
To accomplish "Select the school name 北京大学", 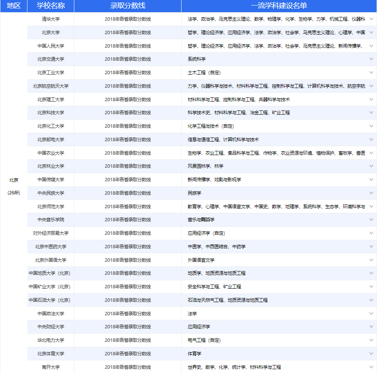I will (51, 32).
